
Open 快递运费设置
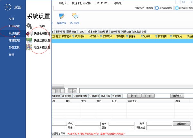pos(42,40)
